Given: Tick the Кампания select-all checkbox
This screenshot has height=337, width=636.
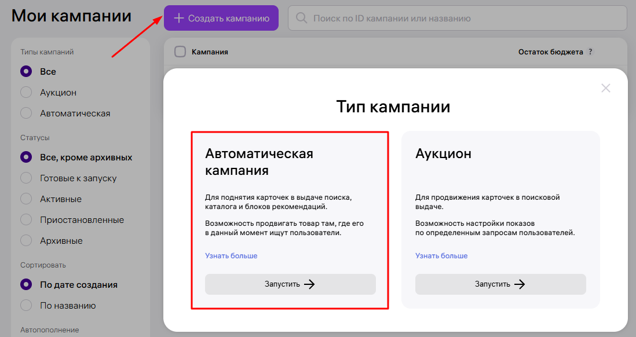Looking at the screenshot, I should click(x=180, y=52).
